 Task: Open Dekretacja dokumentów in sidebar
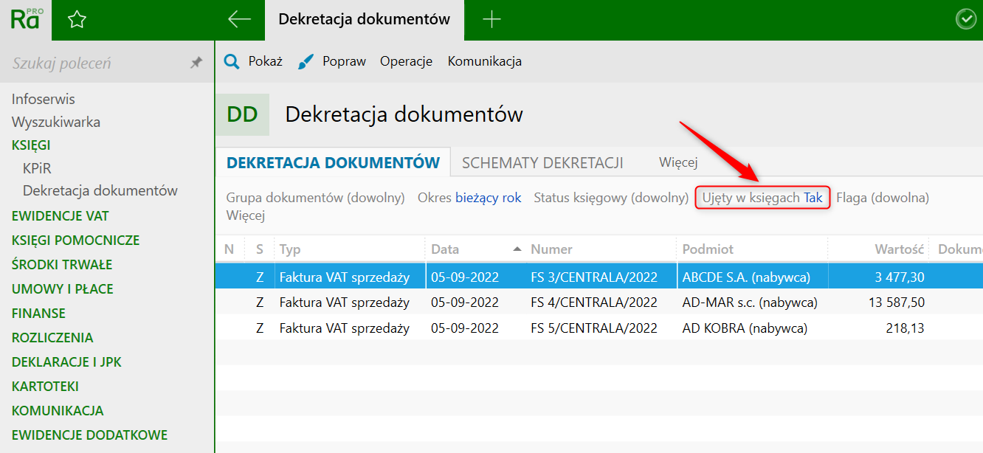pyautogui.click(x=100, y=190)
